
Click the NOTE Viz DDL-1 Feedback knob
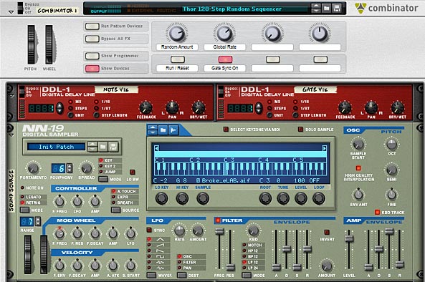tap(145, 108)
